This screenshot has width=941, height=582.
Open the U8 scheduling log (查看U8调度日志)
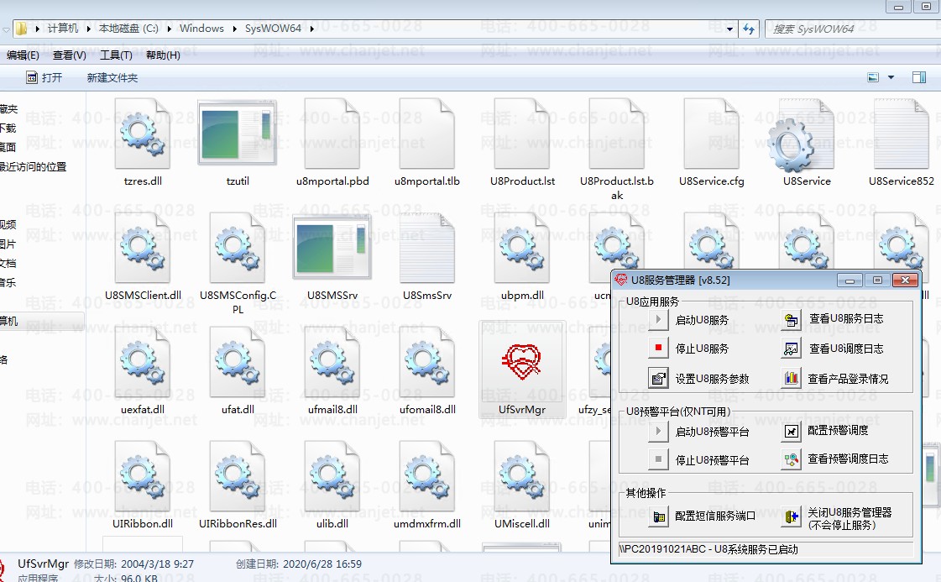(x=791, y=349)
